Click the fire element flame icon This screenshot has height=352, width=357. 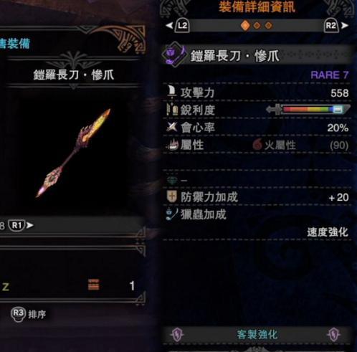point(257,145)
